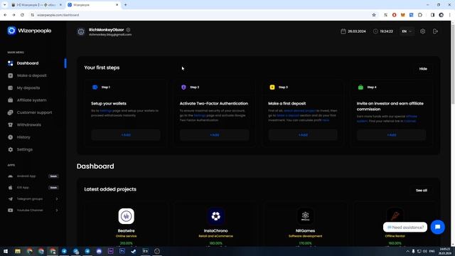The image size is (455, 256).
Task: Open the live chat button
Action: [438, 227]
